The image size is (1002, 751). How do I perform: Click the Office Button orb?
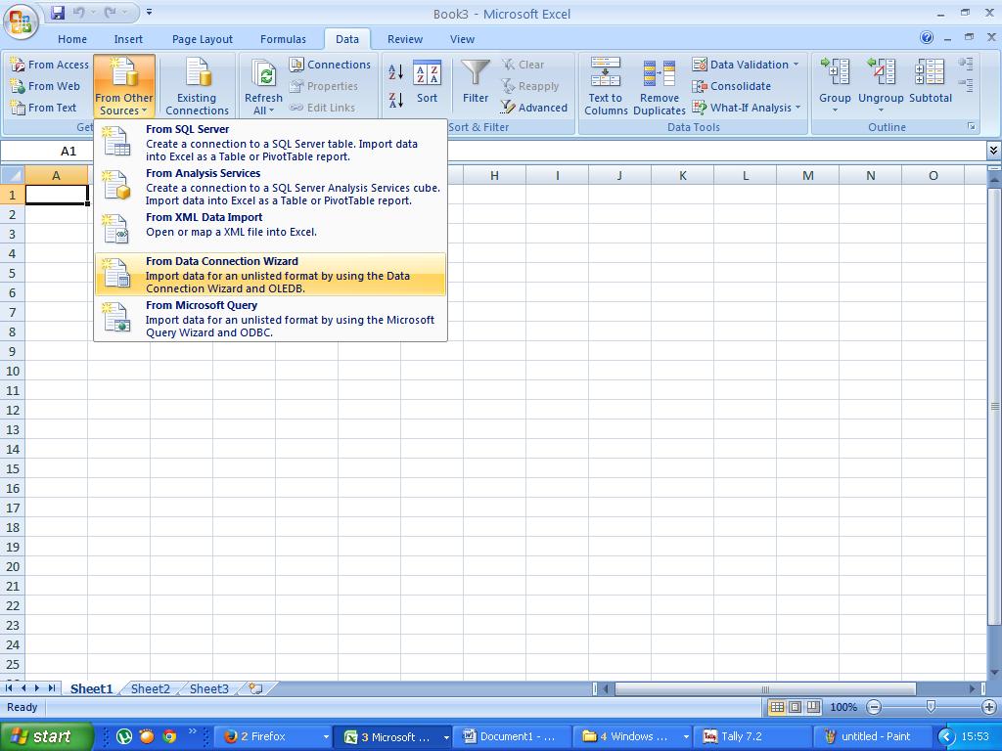point(21,22)
